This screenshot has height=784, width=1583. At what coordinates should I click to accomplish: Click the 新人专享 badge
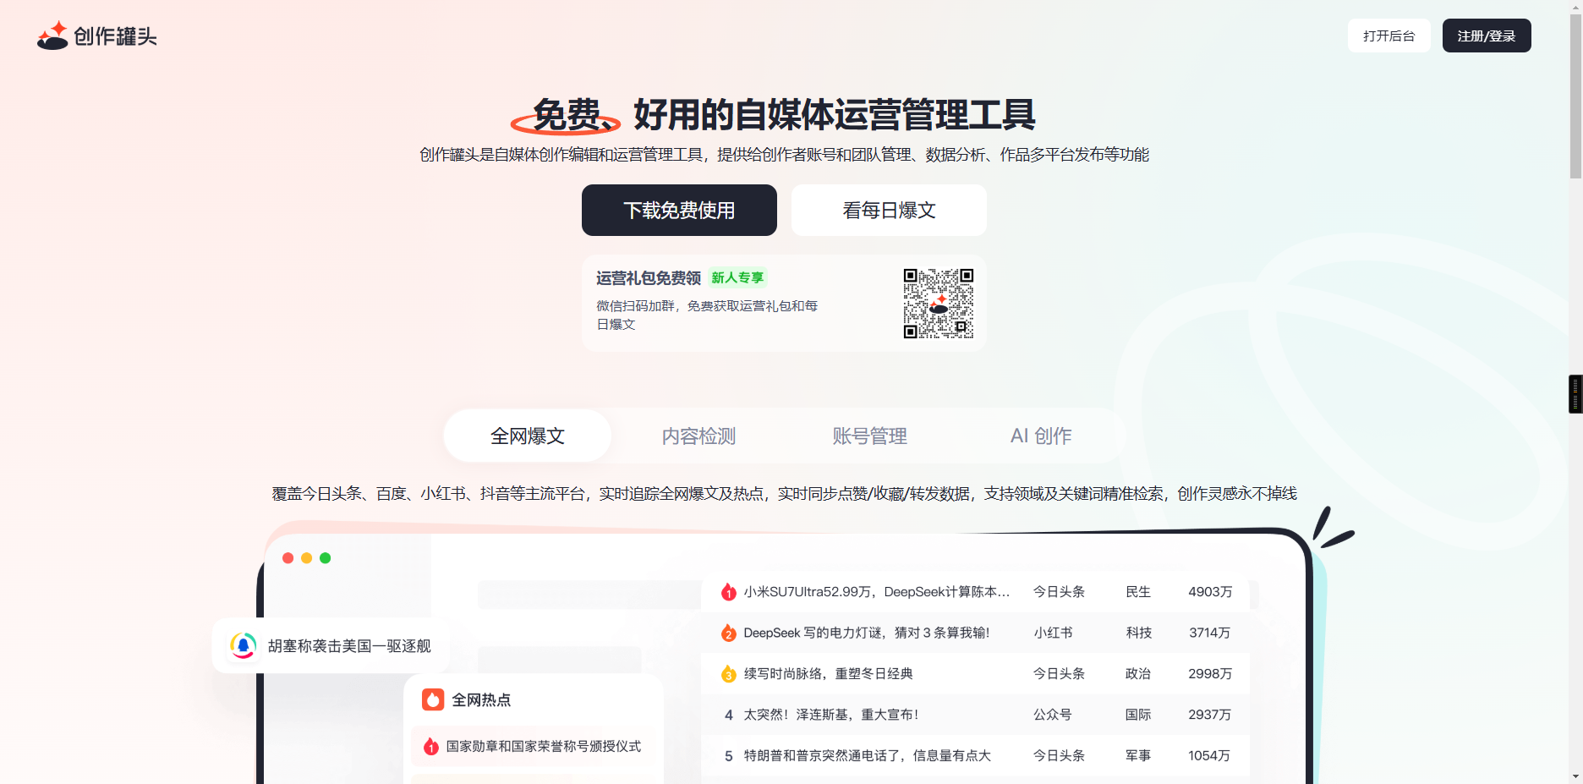pyautogui.click(x=737, y=277)
